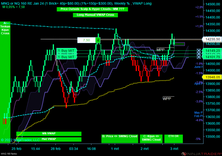Click the green price marker 14149,25
Screen dimensions: 222x156
212,50
